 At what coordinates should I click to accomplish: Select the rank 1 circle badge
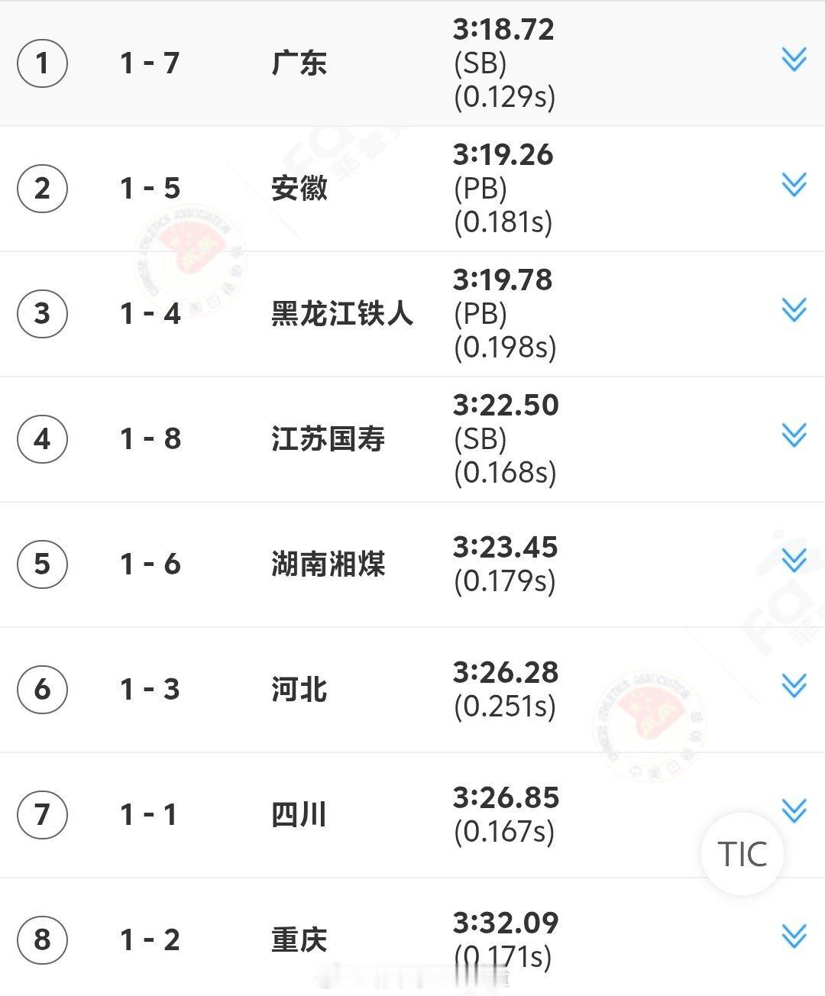(x=42, y=63)
